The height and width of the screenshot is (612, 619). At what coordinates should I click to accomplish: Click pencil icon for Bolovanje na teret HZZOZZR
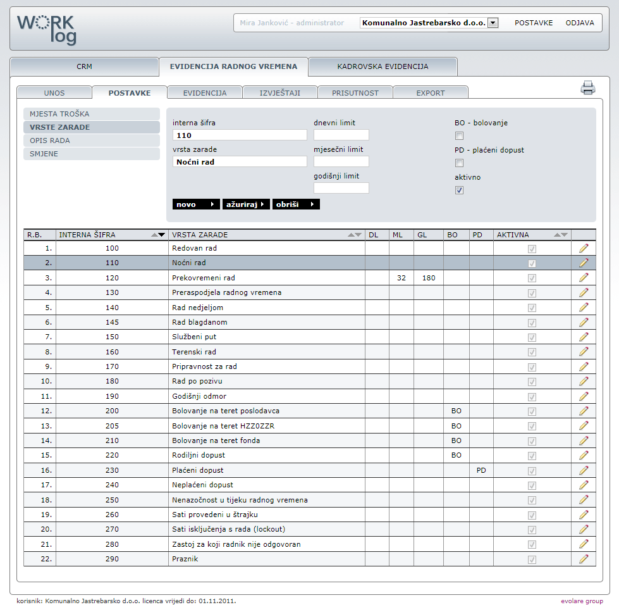[x=584, y=425]
